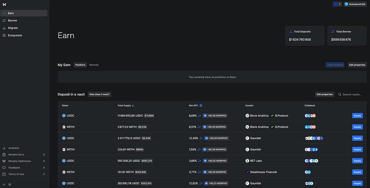Click the $11,68M supply value badge
The image size is (370, 188).
coord(149,115)
